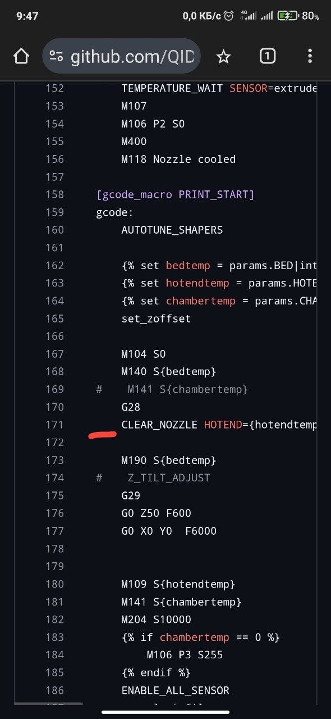Image resolution: width=331 pixels, height=719 pixels.
Task: Tap the github.com address bar
Action: click(122, 56)
